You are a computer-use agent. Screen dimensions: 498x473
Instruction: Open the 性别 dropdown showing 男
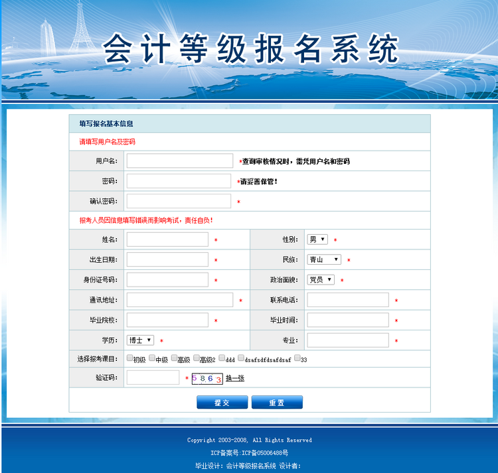click(x=317, y=239)
